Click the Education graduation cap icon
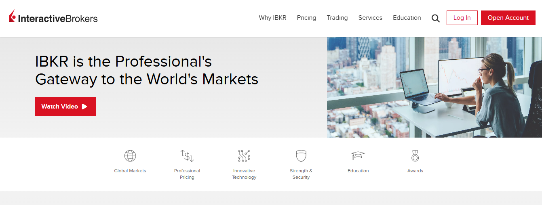Viewport: 542px width, 205px height. click(x=358, y=156)
